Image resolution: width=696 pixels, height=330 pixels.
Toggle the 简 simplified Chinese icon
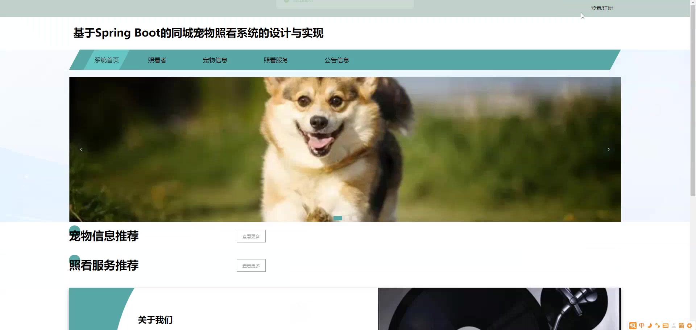pyautogui.click(x=681, y=326)
